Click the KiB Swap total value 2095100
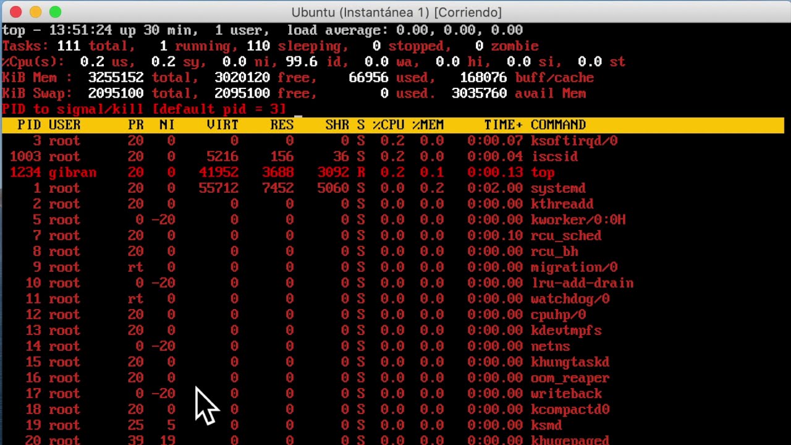 116,93
